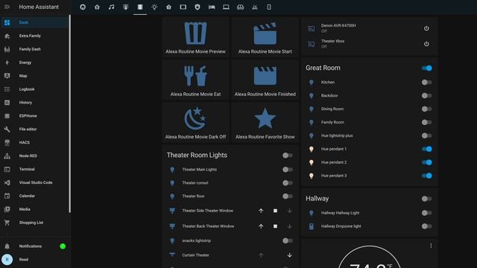Open Extra Family in the sidebar
This screenshot has height=268, width=477.
[34, 36]
